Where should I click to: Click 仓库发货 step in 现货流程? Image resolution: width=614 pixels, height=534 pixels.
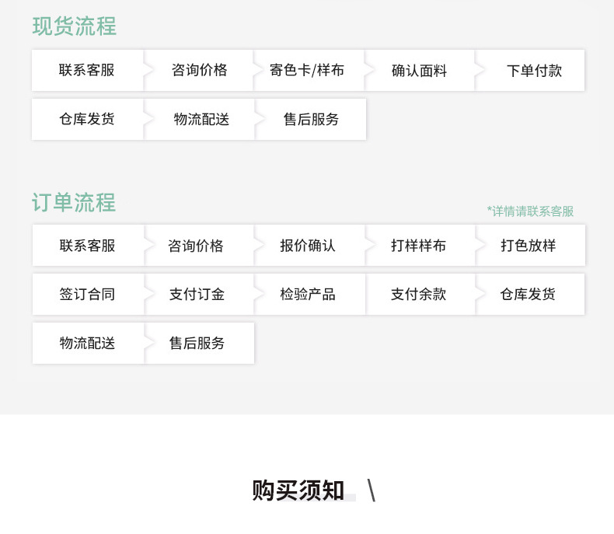(87, 120)
